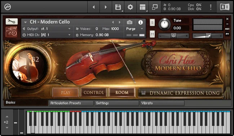
Task: Click the Tune knob
Action: 164,24
